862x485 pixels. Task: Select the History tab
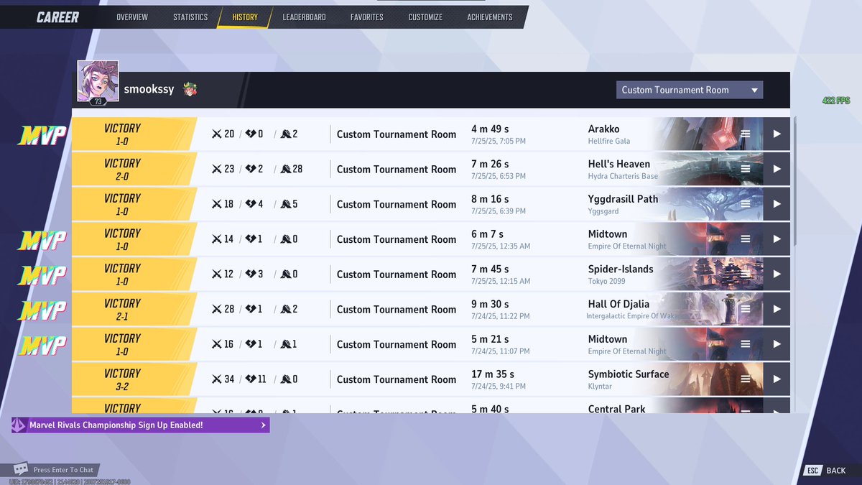coord(245,17)
